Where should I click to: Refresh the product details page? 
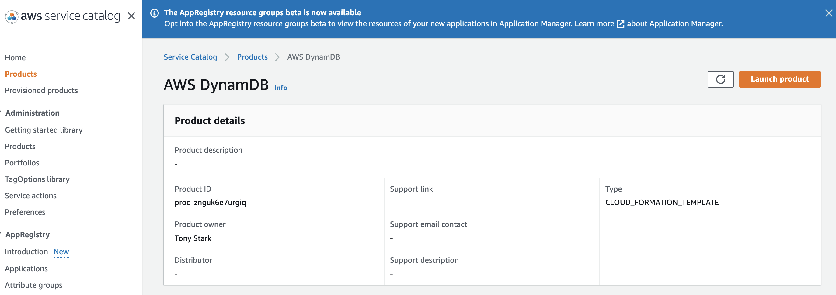tap(720, 79)
